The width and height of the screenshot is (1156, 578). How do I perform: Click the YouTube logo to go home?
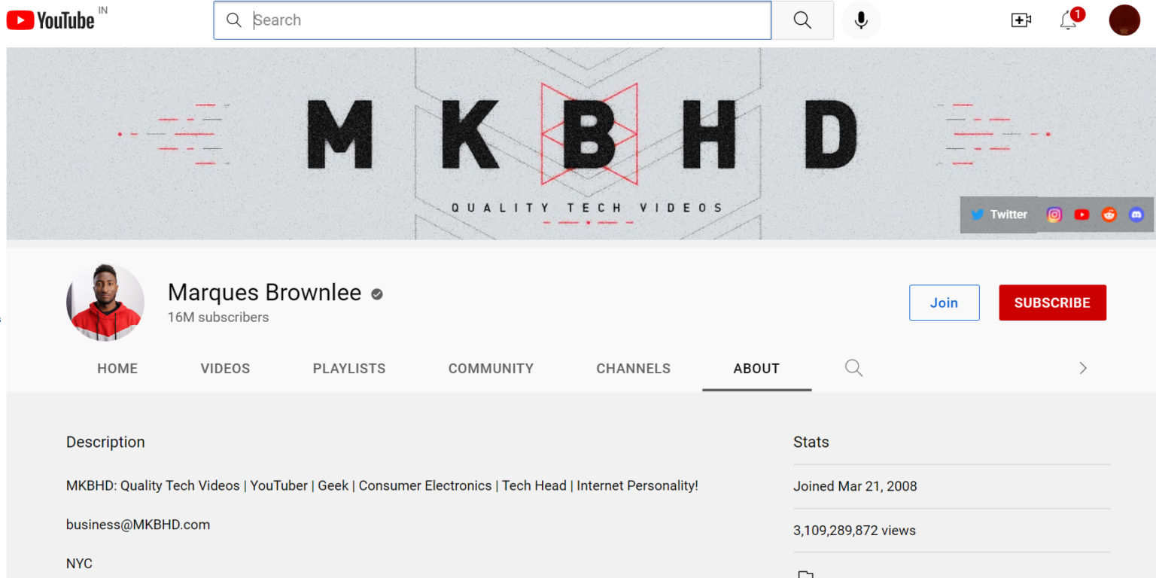tap(50, 20)
